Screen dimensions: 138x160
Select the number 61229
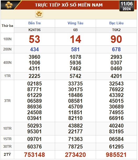pyautogui.click(x=35, y=95)
